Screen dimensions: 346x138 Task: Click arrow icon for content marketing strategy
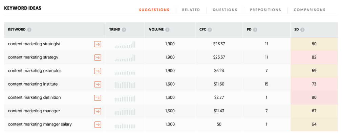point(98,57)
